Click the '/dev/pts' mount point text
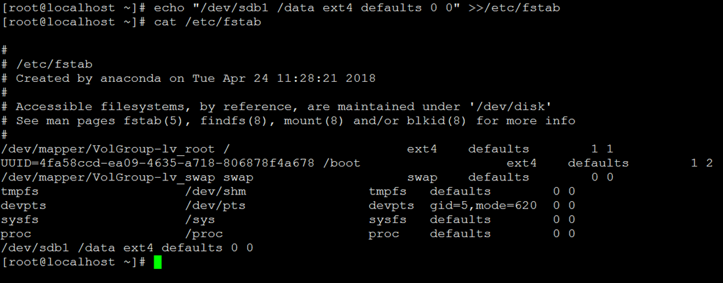Screen dimensions: 723x283 click(x=216, y=206)
